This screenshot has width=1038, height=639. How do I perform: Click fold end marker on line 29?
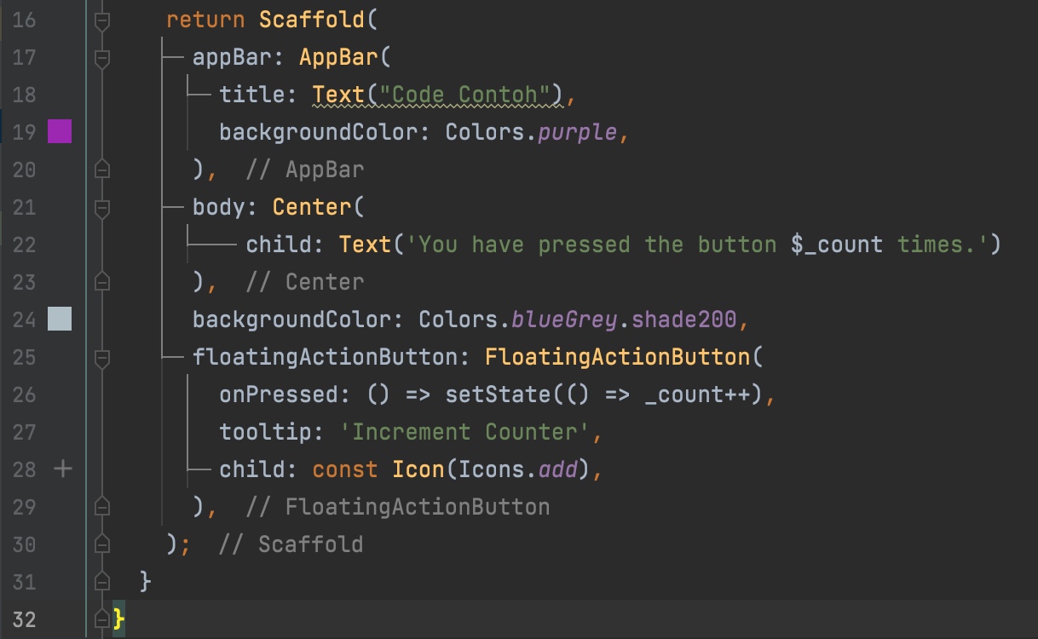(102, 506)
